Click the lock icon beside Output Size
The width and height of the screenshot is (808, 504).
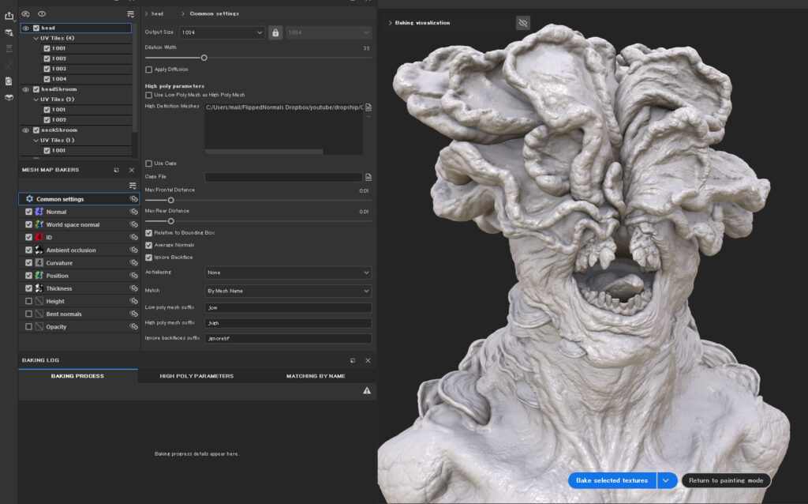(x=275, y=31)
